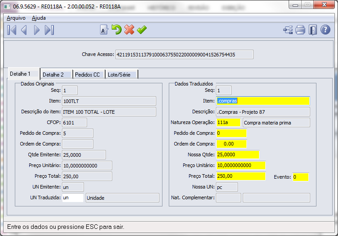Click the Descrição do item field
This screenshot has width=338, height=236.
(109, 112)
